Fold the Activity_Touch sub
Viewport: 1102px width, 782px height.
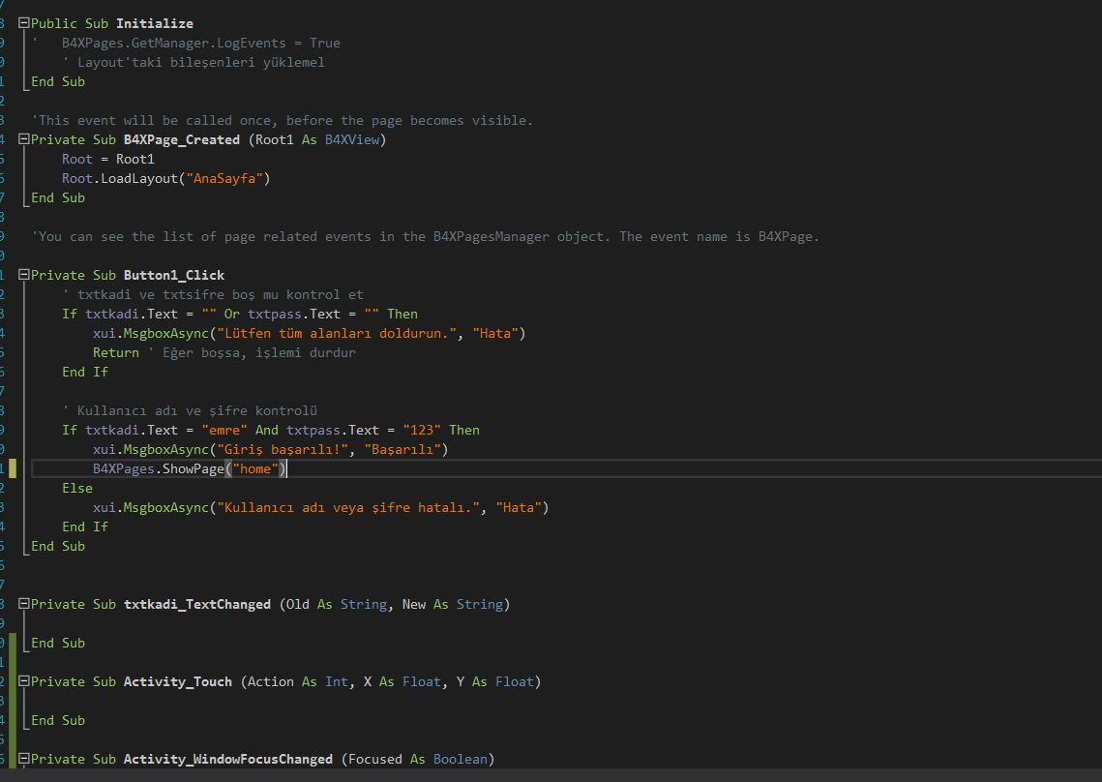pyautogui.click(x=24, y=681)
